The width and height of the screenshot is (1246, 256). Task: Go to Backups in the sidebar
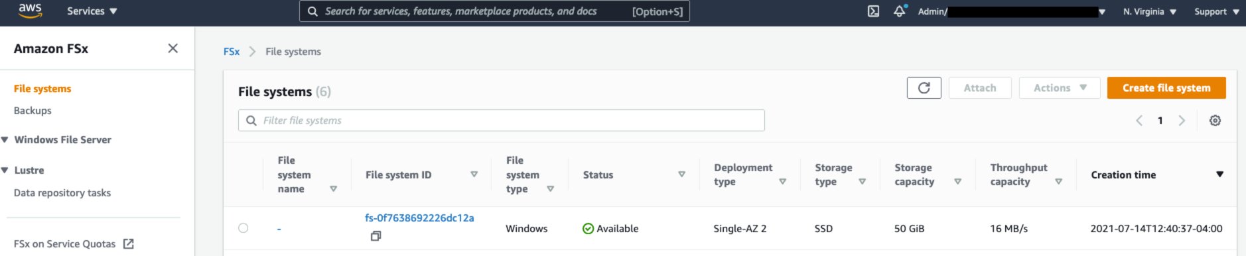(x=33, y=111)
